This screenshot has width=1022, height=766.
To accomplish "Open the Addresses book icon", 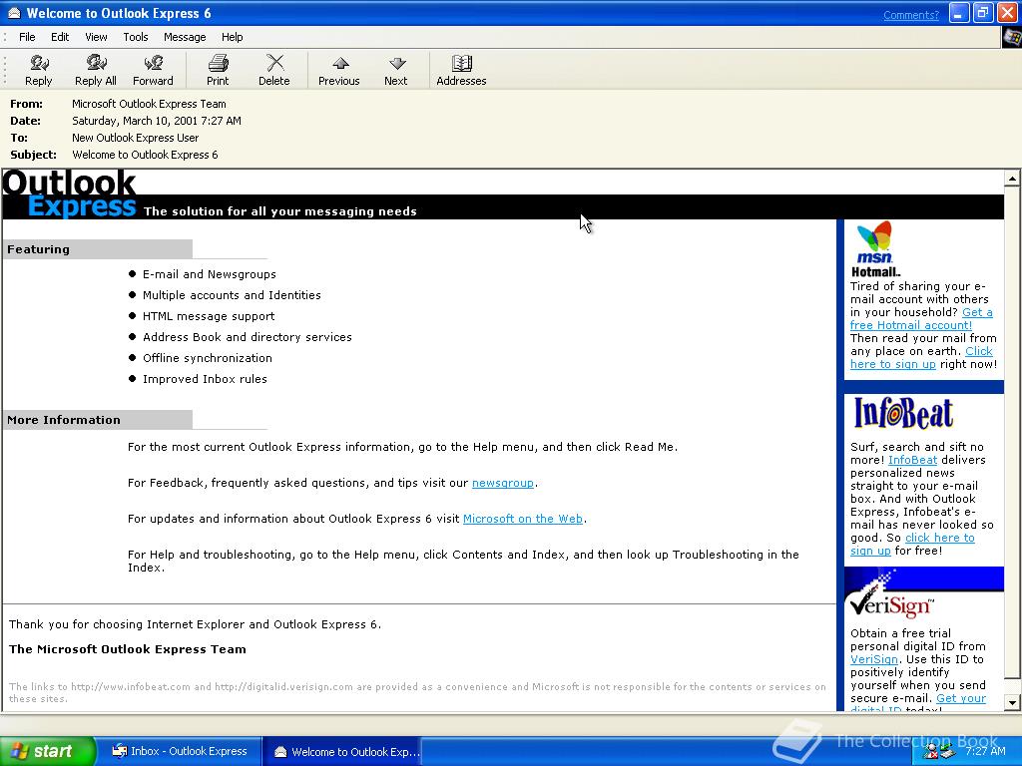I will pyautogui.click(x=461, y=71).
